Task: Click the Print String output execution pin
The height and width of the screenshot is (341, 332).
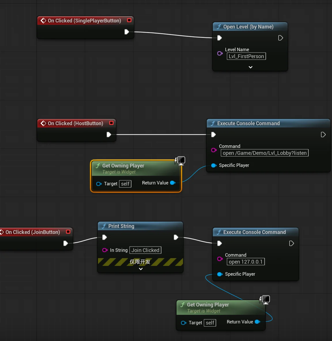Action: (x=176, y=237)
